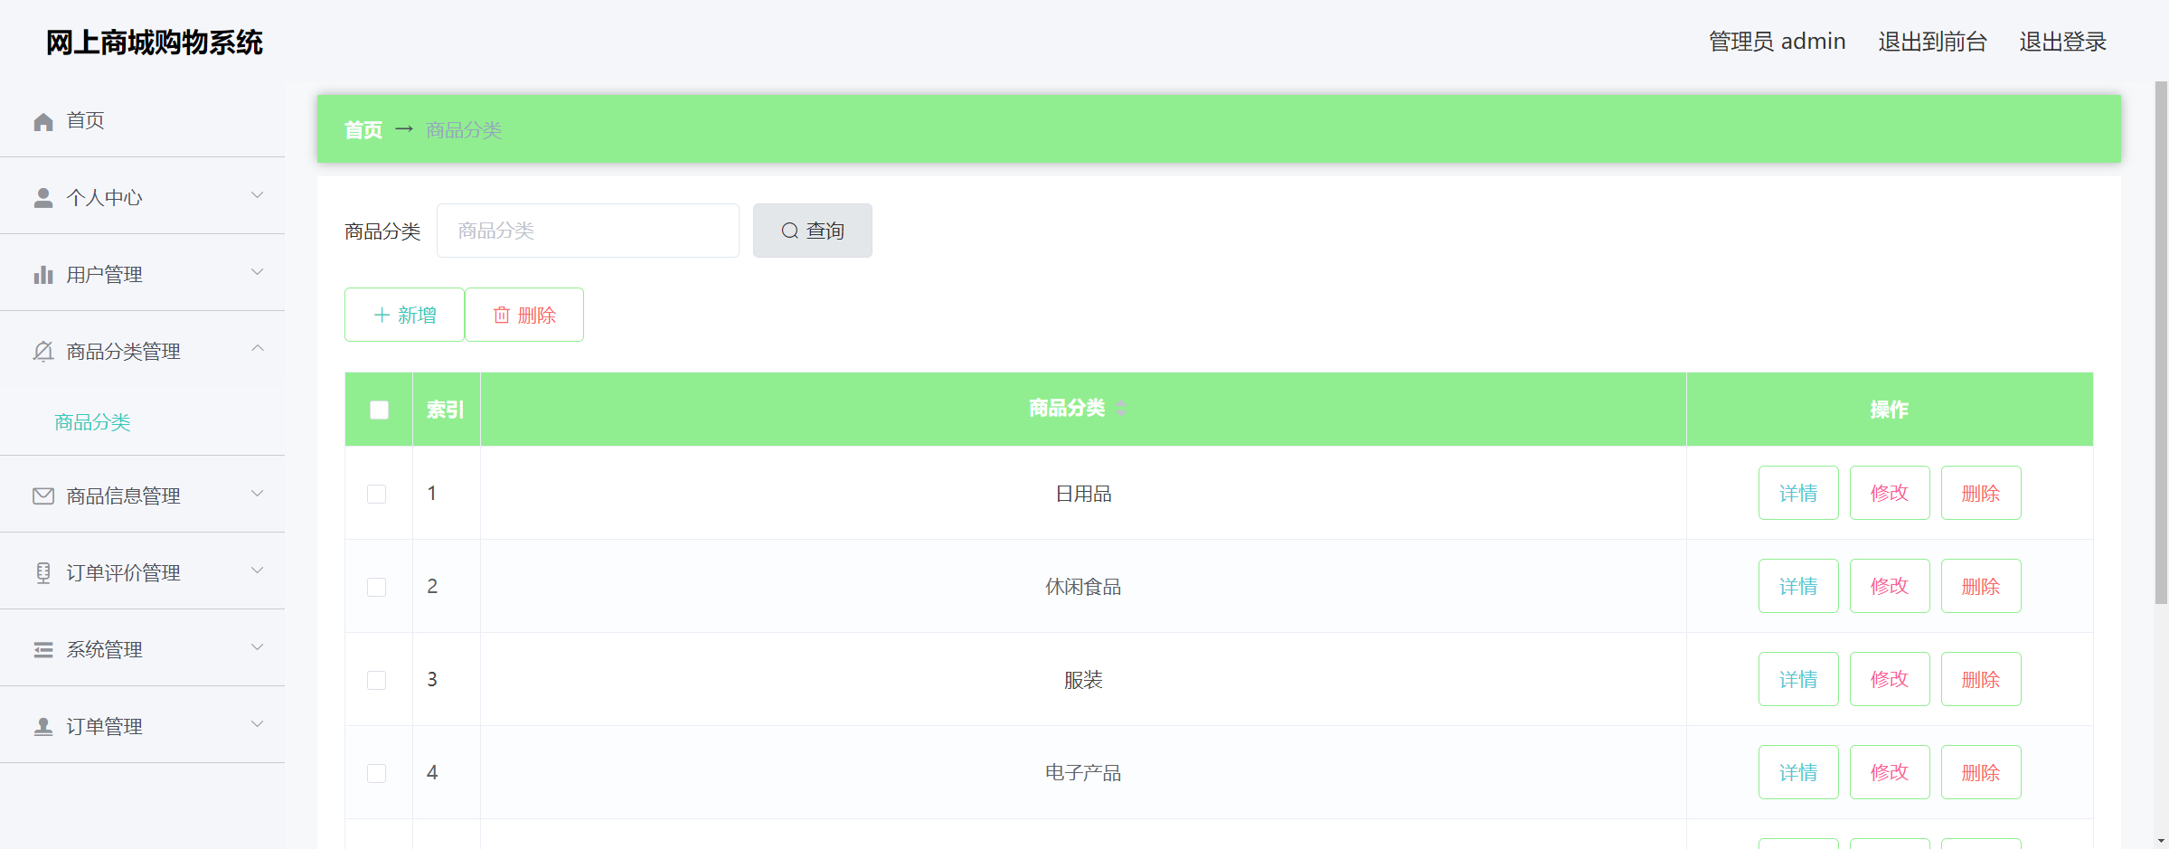Screen dimensions: 2169x849
Task: Expand the 商品信息管理 chevron
Action: point(258,494)
